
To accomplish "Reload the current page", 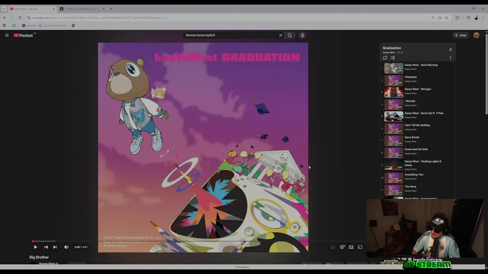I will (19, 18).
